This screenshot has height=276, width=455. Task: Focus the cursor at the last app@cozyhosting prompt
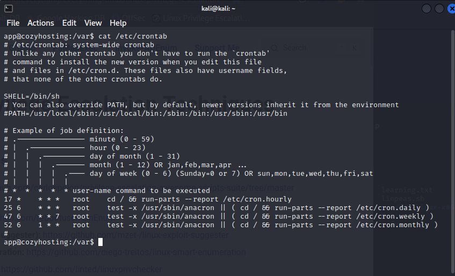[x=93, y=242]
